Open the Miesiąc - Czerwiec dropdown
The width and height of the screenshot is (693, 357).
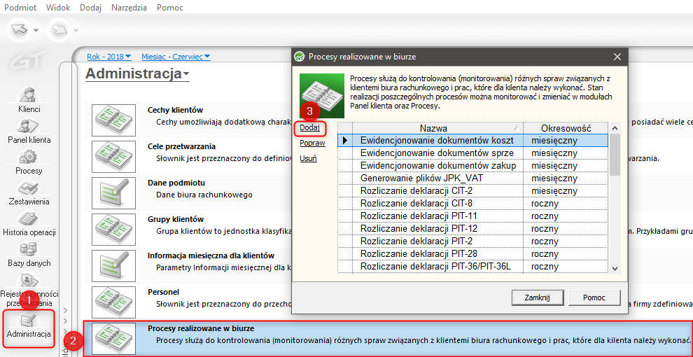click(x=176, y=57)
